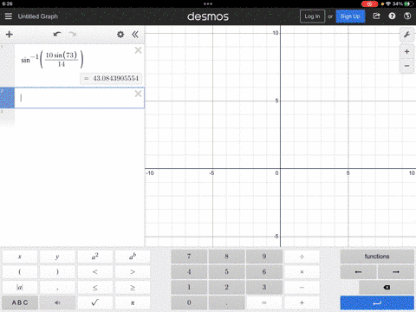Screen dimensions: 416x312
Task: Tap the number 5 key
Action: 226,272
